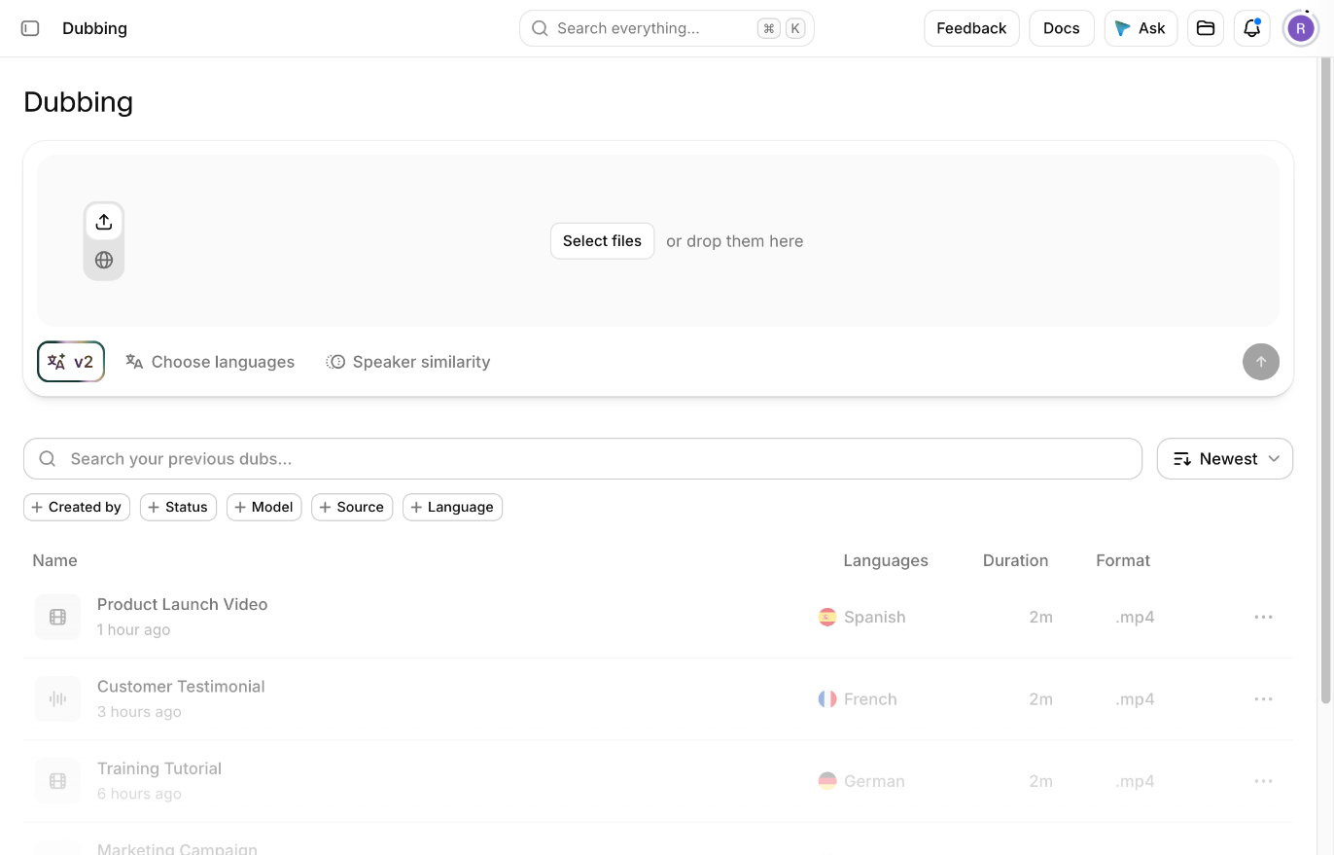Toggle the sidebar panel icon
This screenshot has width=1334, height=855.
30,28
